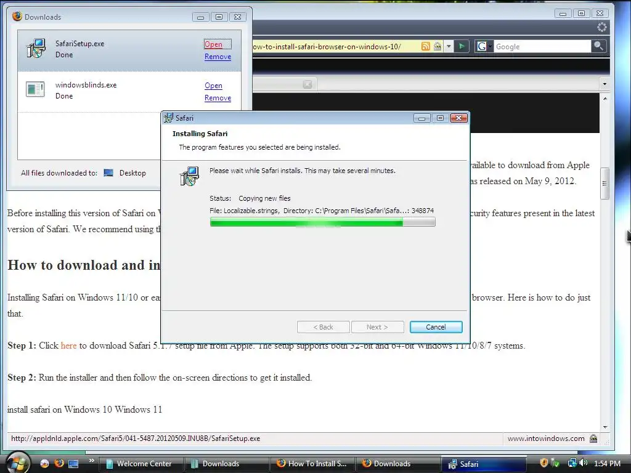Click the magnifier search button
This screenshot has width=631, height=473.
[598, 46]
